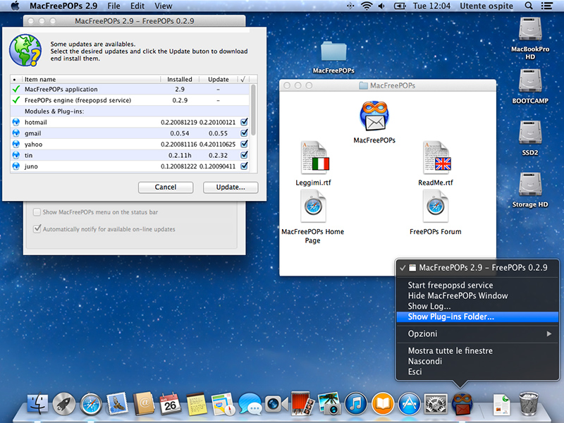This screenshot has height=423, width=564.
Task: Uncheck the hotmail update checkbox
Action: pyautogui.click(x=244, y=122)
